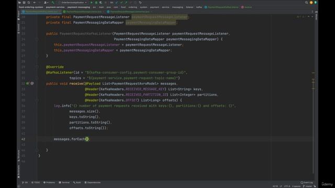Open the Problems tool window tab
Image resolution: width=335 pixels, height=188 pixels.
[49, 183]
